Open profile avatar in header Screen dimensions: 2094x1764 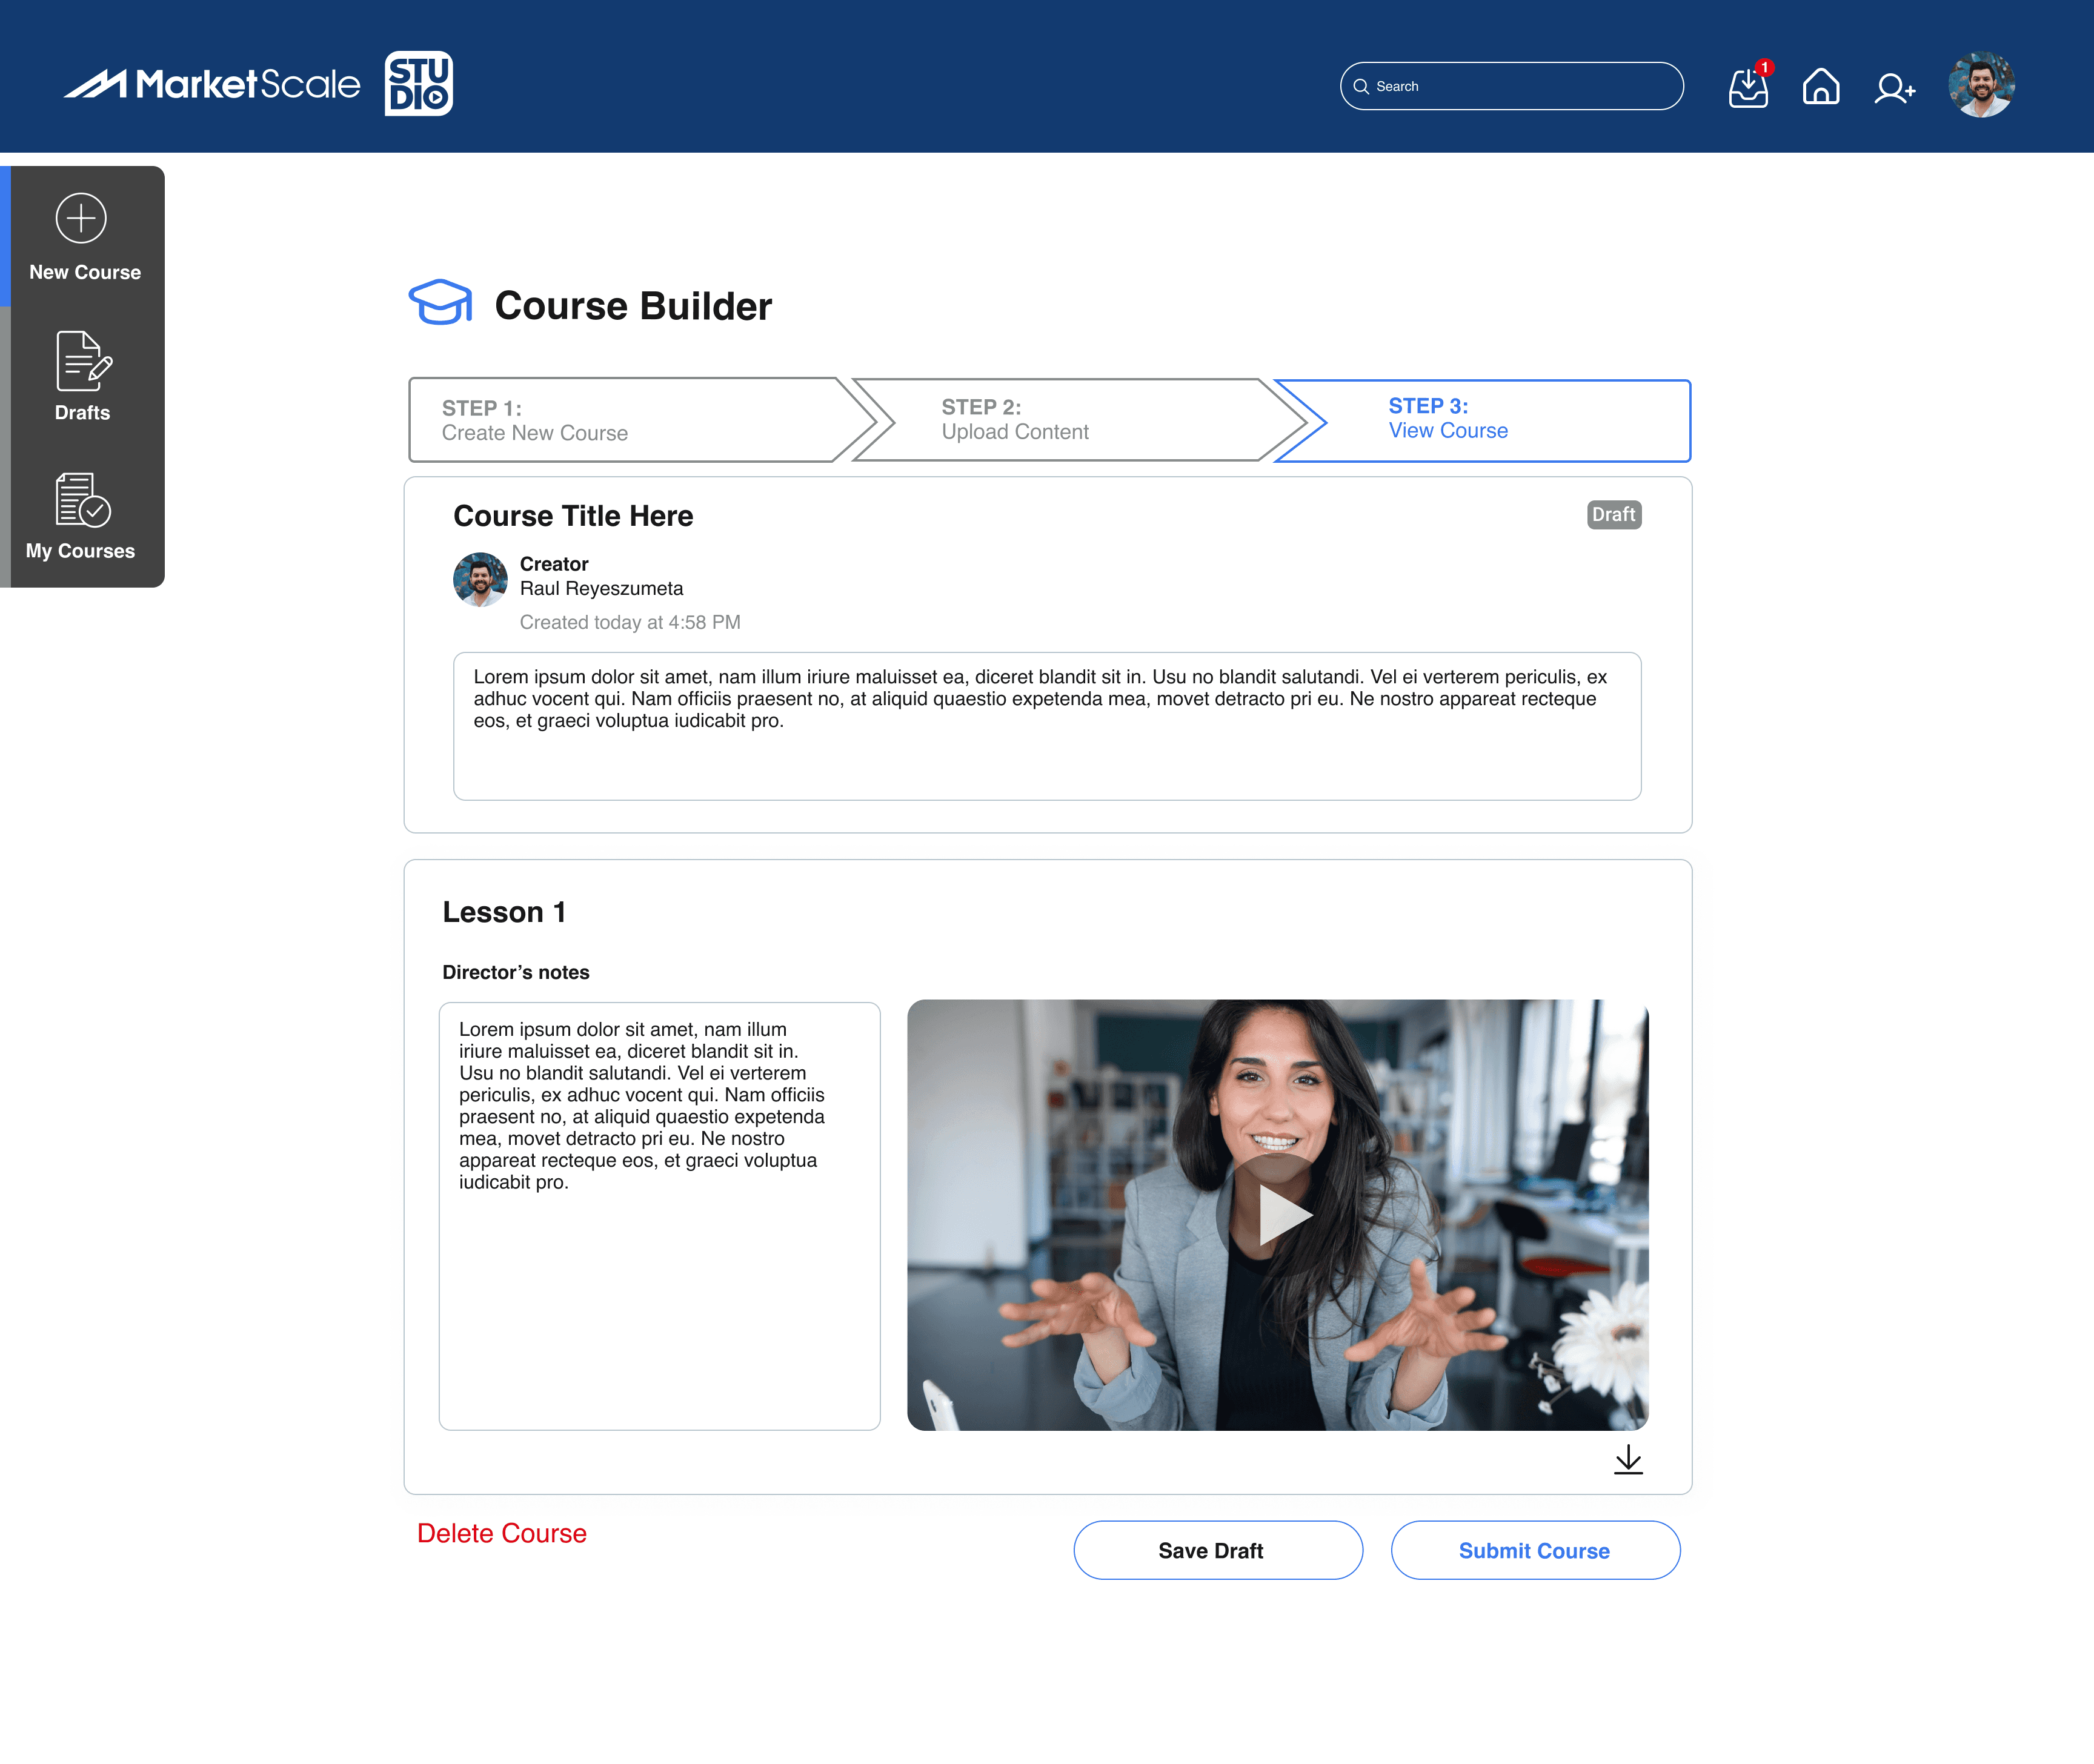click(x=1981, y=85)
